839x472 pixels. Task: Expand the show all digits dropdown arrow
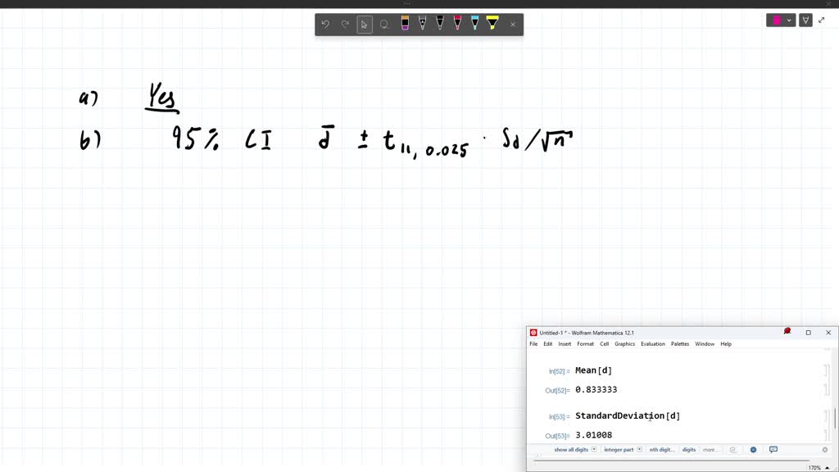594,450
